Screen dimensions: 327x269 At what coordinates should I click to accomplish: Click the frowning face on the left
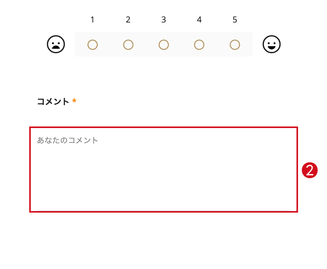tap(56, 44)
